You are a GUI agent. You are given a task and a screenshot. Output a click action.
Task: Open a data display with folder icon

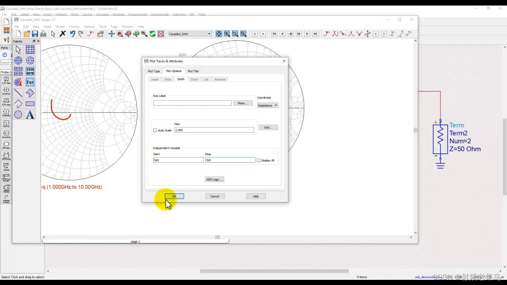[x=27, y=34]
